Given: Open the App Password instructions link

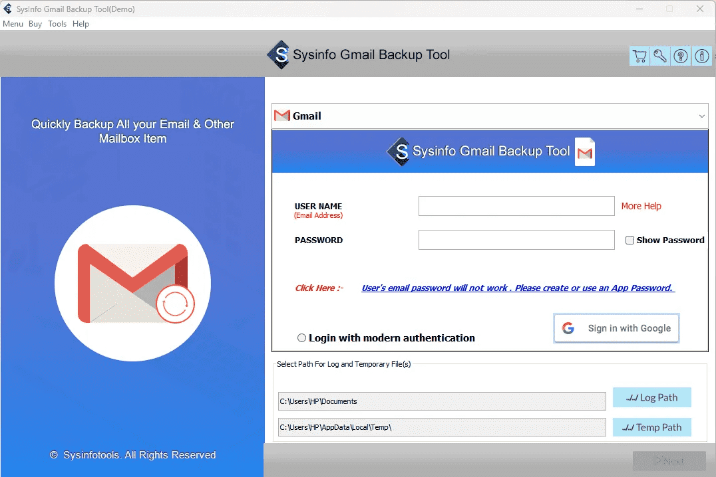Looking at the screenshot, I should (x=518, y=288).
